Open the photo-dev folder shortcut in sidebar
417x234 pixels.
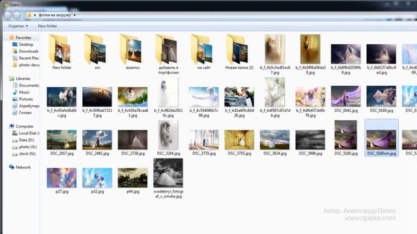[x=29, y=65]
